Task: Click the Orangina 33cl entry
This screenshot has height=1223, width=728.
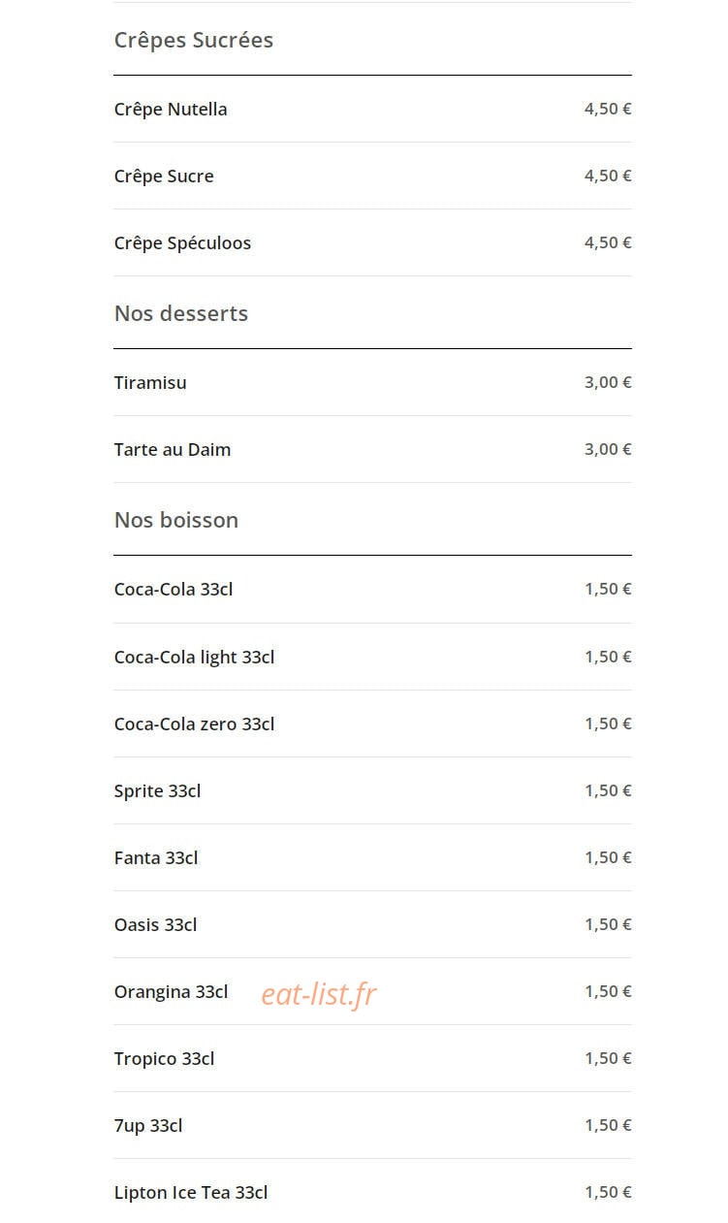Action: click(372, 991)
